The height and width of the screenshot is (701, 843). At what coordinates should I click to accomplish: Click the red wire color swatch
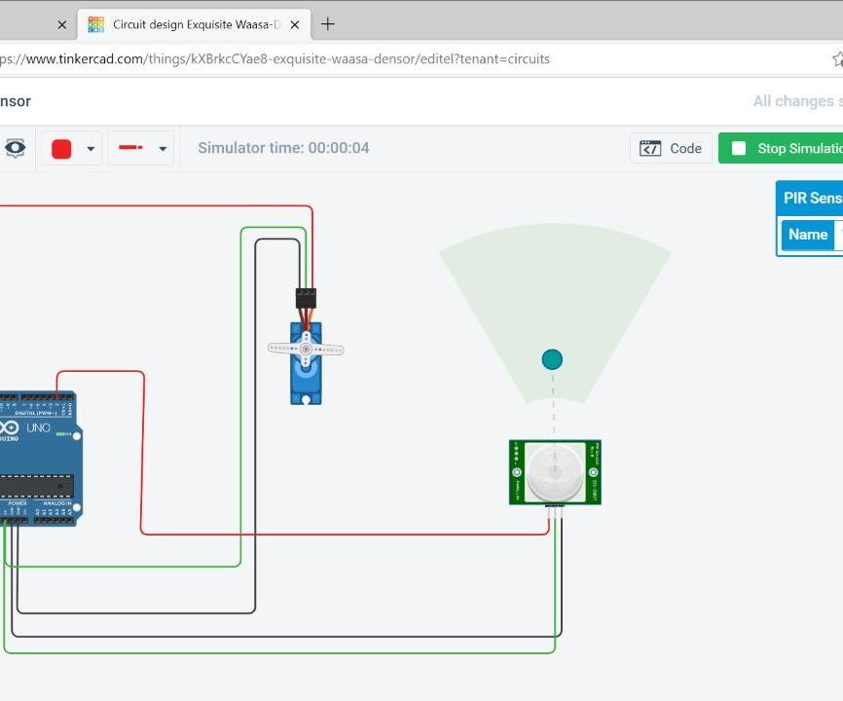click(x=61, y=149)
